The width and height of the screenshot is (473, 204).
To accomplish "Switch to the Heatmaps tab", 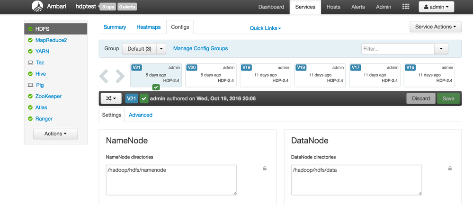I will tap(148, 27).
